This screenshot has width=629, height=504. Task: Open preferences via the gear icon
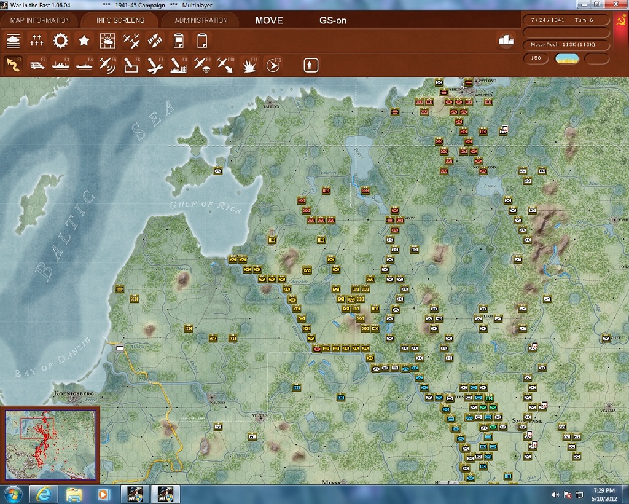click(x=61, y=41)
